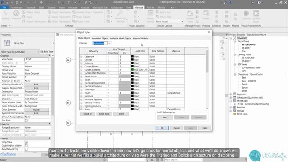Click the Pick to Edit icon
Screen dimensions: 288x162
click(157, 17)
